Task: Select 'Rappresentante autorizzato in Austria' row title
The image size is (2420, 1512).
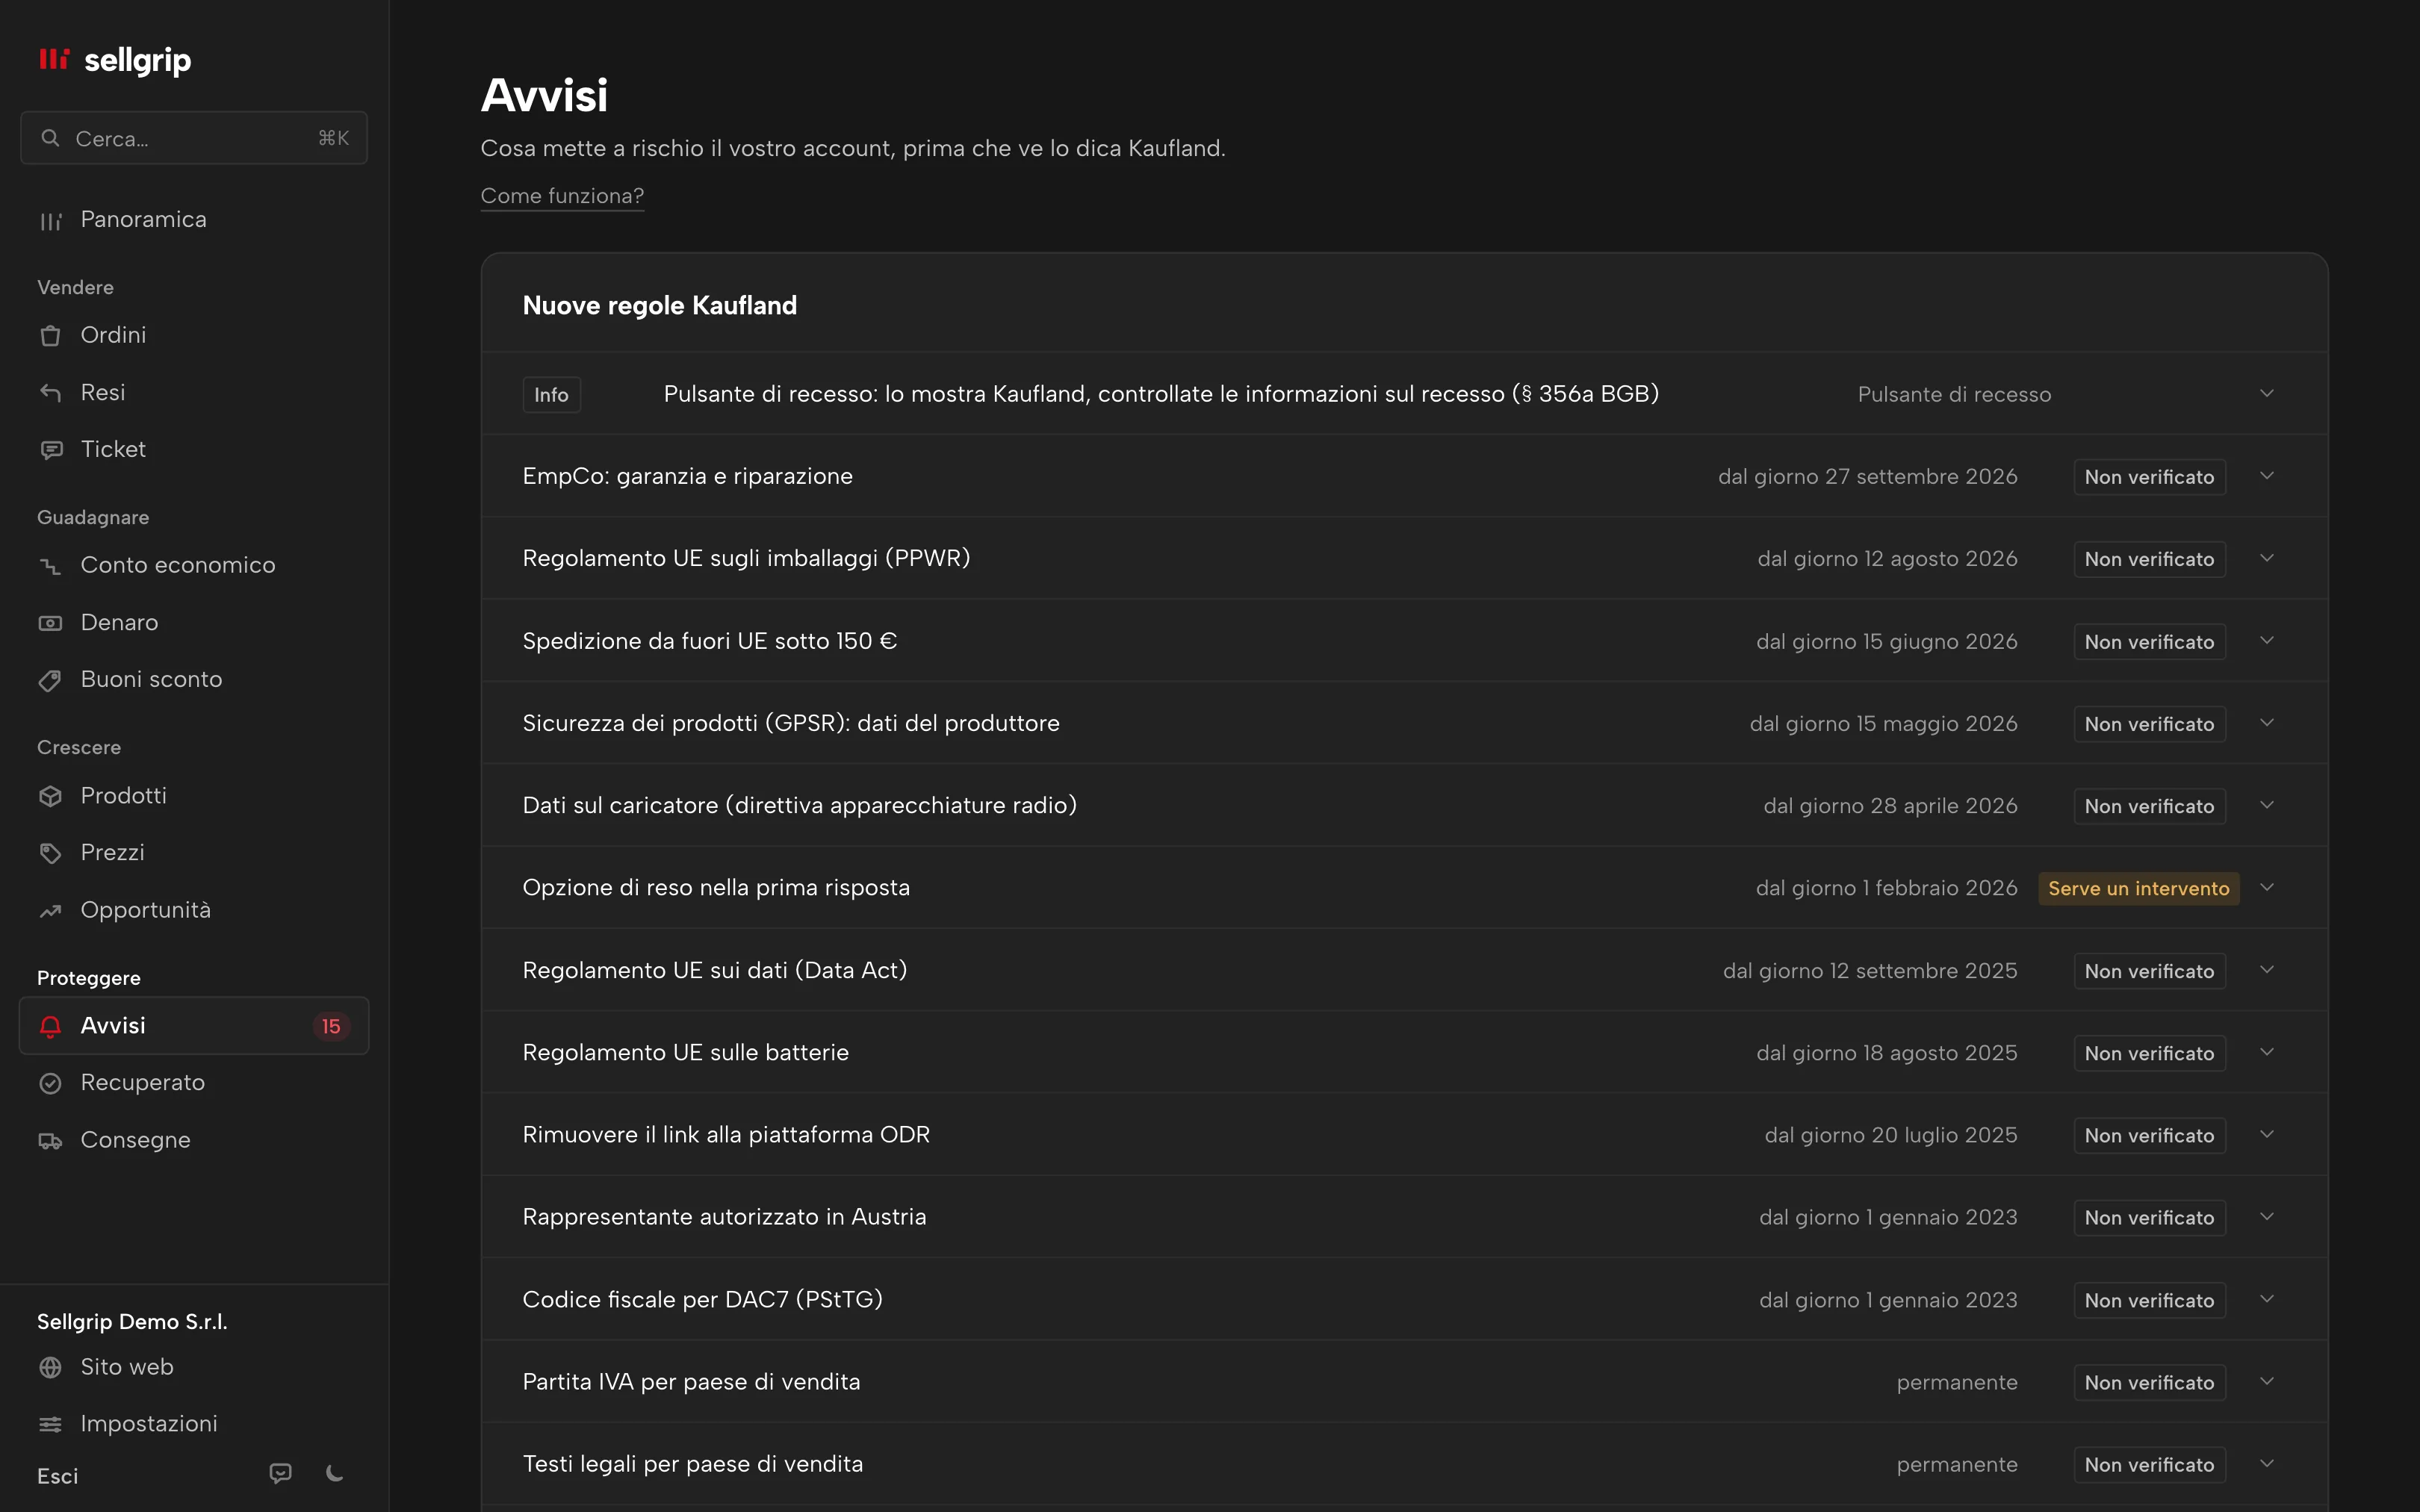Action: pyautogui.click(x=724, y=1217)
